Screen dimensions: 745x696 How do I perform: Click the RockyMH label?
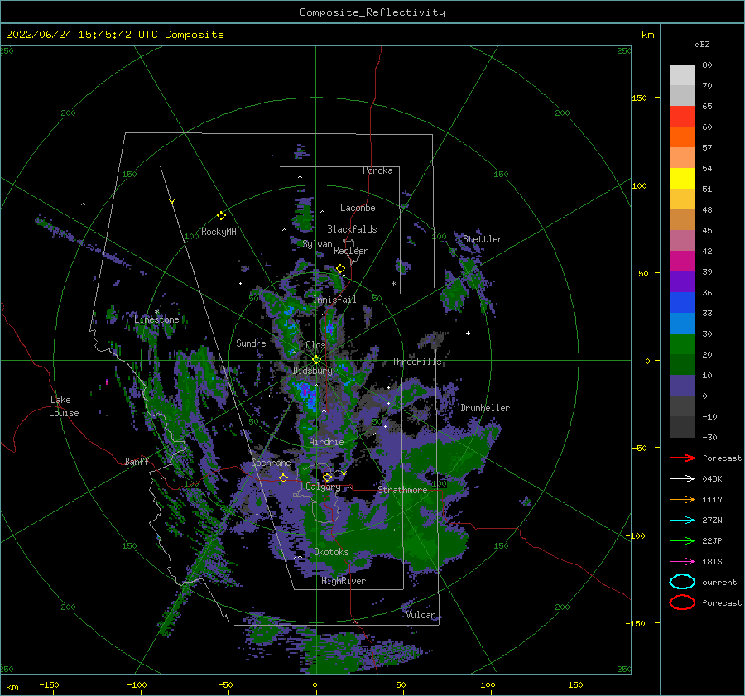click(x=219, y=232)
